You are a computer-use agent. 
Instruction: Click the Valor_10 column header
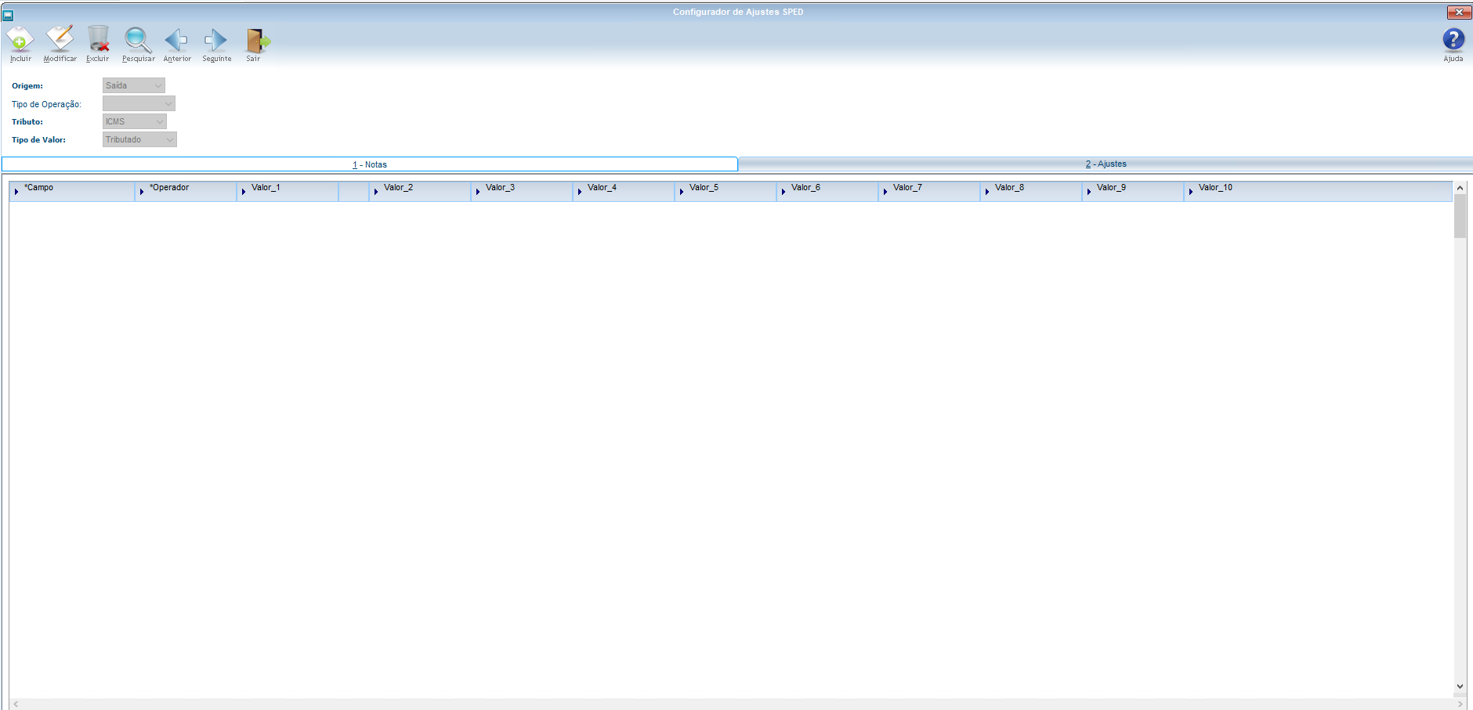(x=1319, y=191)
